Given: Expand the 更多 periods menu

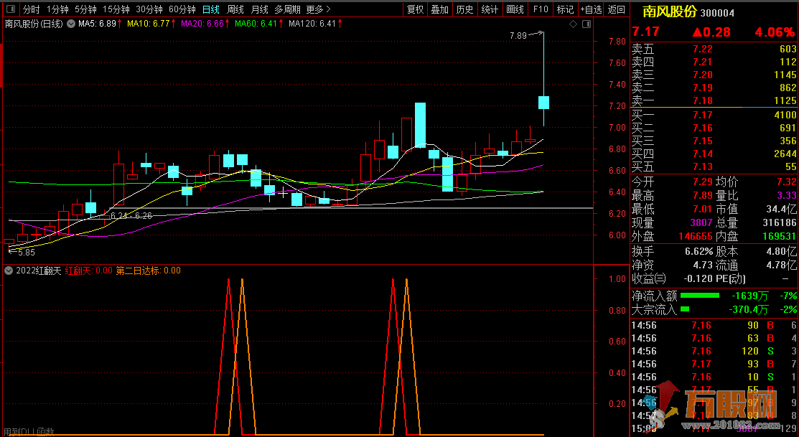Looking at the screenshot, I should pos(319,9).
